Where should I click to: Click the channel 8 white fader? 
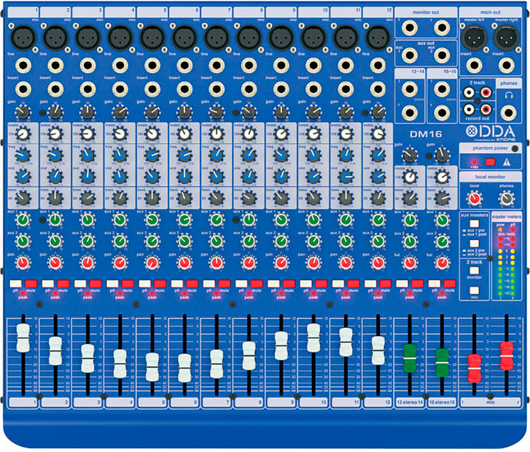(x=249, y=356)
